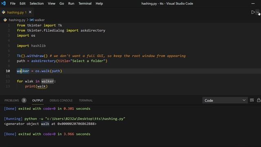The image size is (261, 147).
Task: Run the code with the play button
Action: tap(253, 12)
